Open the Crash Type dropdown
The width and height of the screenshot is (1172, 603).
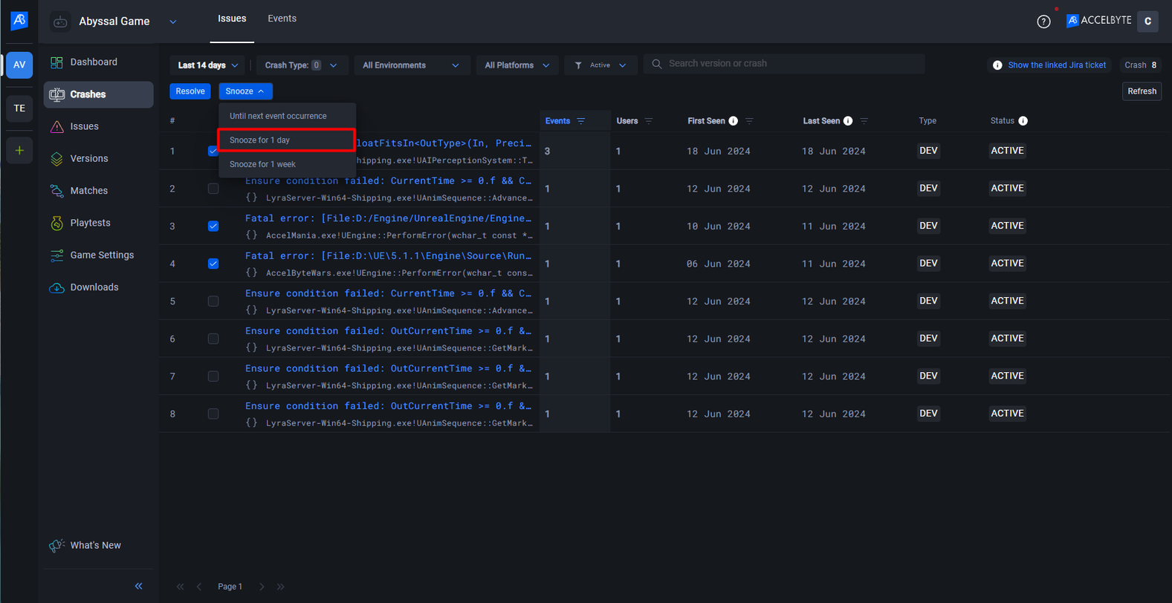point(301,65)
